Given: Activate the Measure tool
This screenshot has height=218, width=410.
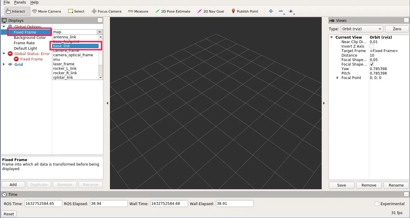Looking at the screenshot, I should click(x=138, y=11).
